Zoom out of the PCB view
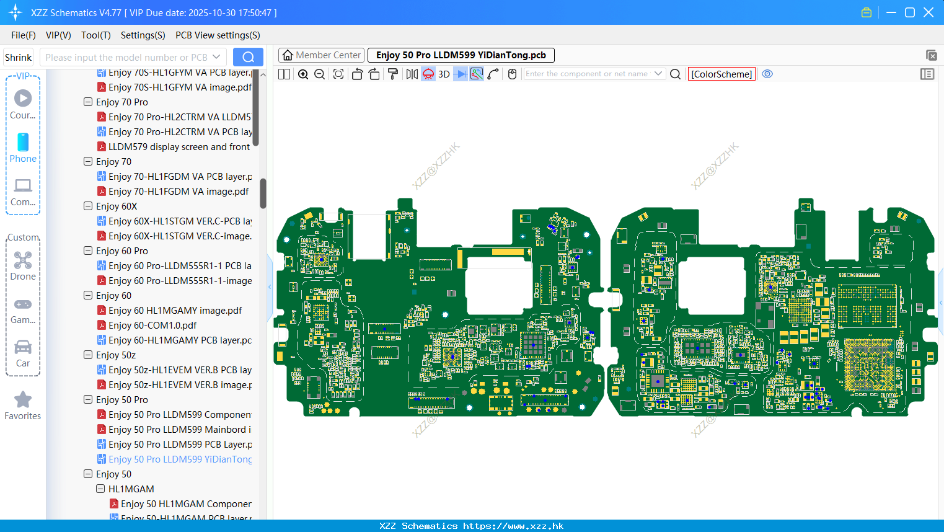The image size is (944, 532). pyautogui.click(x=320, y=74)
